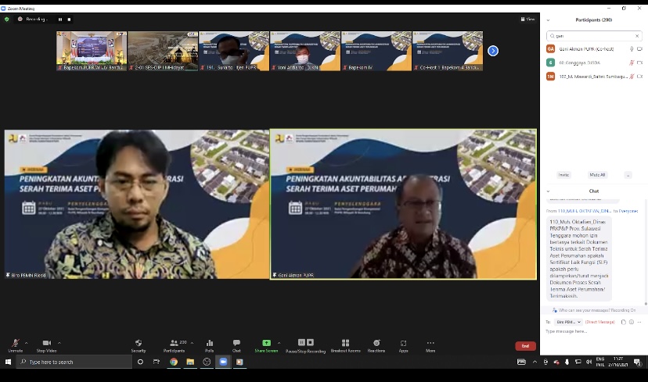Open the Reactions menu
648x382 pixels.
[x=376, y=345]
